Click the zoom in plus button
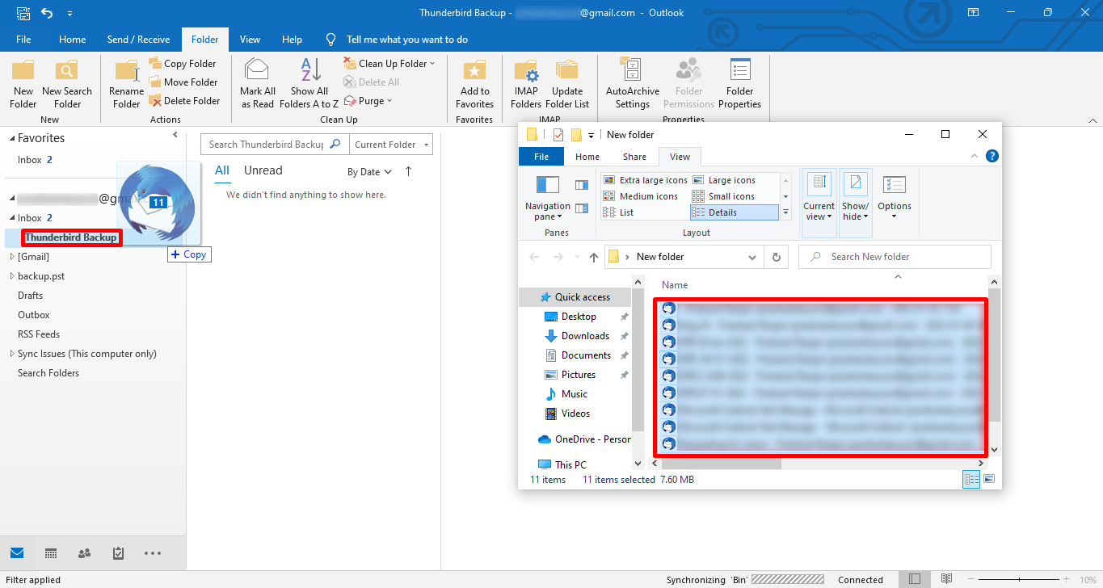The width and height of the screenshot is (1103, 588). (x=1066, y=580)
